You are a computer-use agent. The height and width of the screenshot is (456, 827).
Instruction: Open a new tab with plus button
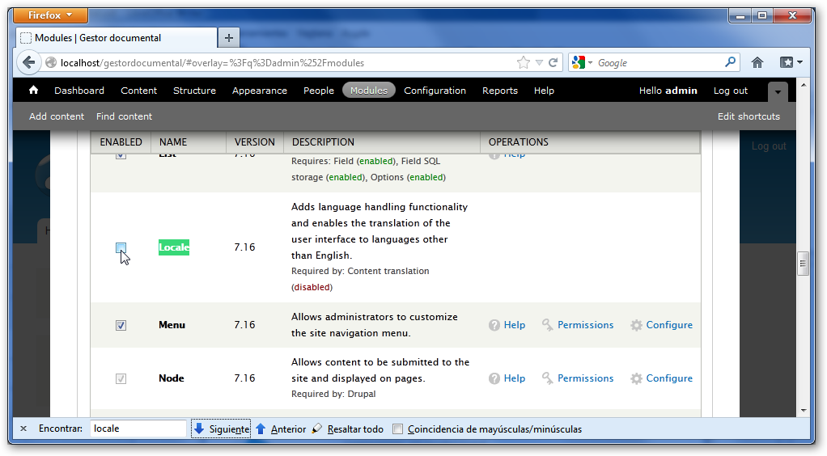pos(229,38)
